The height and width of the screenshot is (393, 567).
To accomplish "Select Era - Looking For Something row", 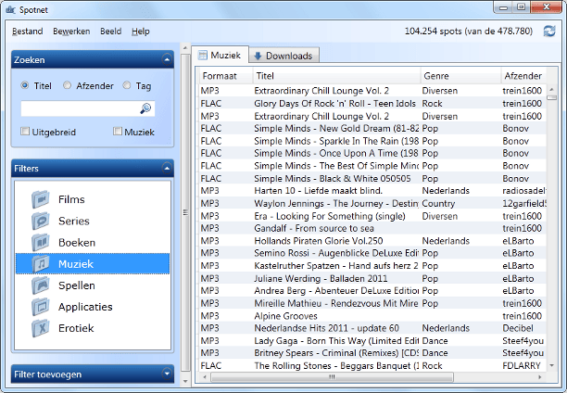I will (372, 216).
